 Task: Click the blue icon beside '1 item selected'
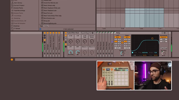(x=40, y=29)
